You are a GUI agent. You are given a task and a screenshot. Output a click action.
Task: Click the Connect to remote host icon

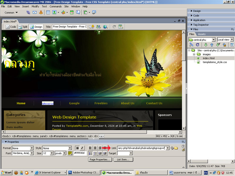click(191, 45)
